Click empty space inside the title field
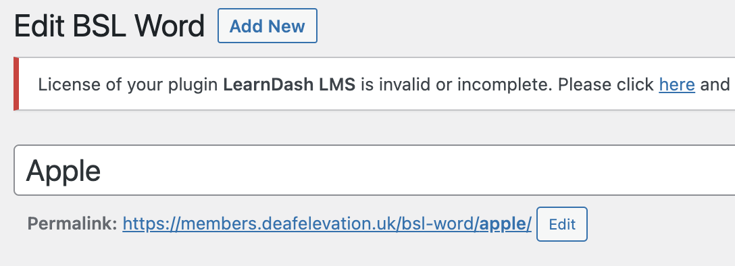 417,170
